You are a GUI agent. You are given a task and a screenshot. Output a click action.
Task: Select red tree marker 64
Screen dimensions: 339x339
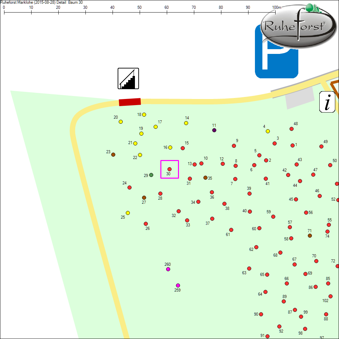point(265,292)
